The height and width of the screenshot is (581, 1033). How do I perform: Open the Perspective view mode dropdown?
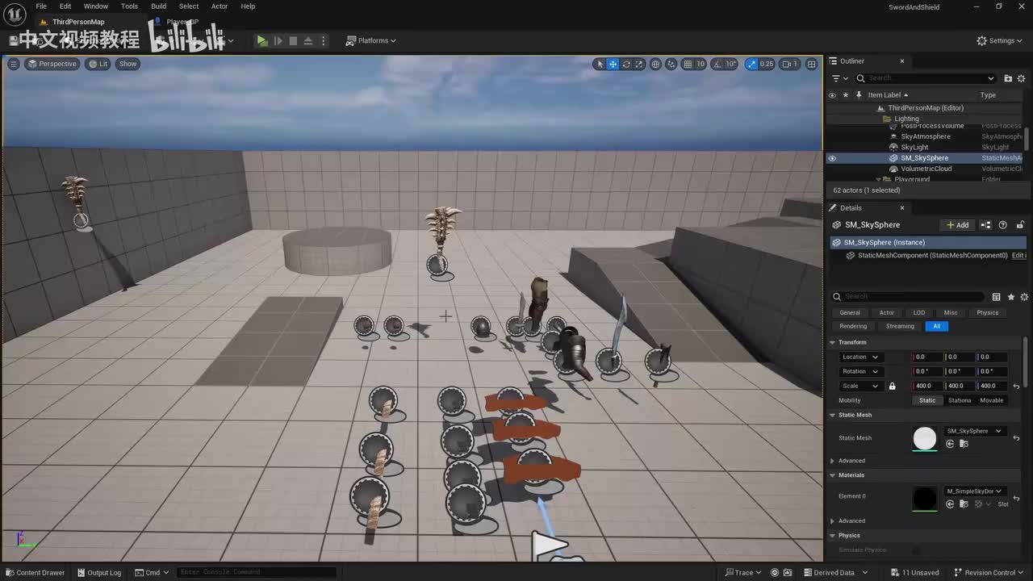click(52, 64)
